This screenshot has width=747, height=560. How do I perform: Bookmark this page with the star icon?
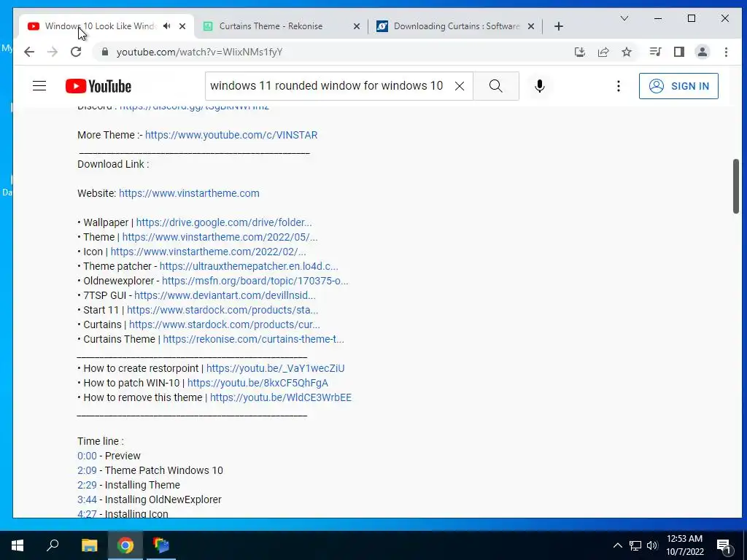(627, 52)
